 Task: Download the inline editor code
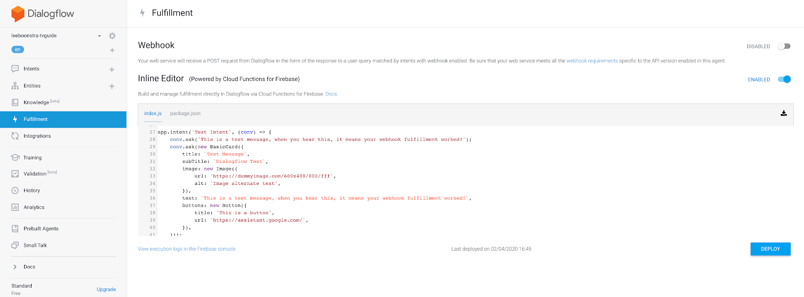783,114
